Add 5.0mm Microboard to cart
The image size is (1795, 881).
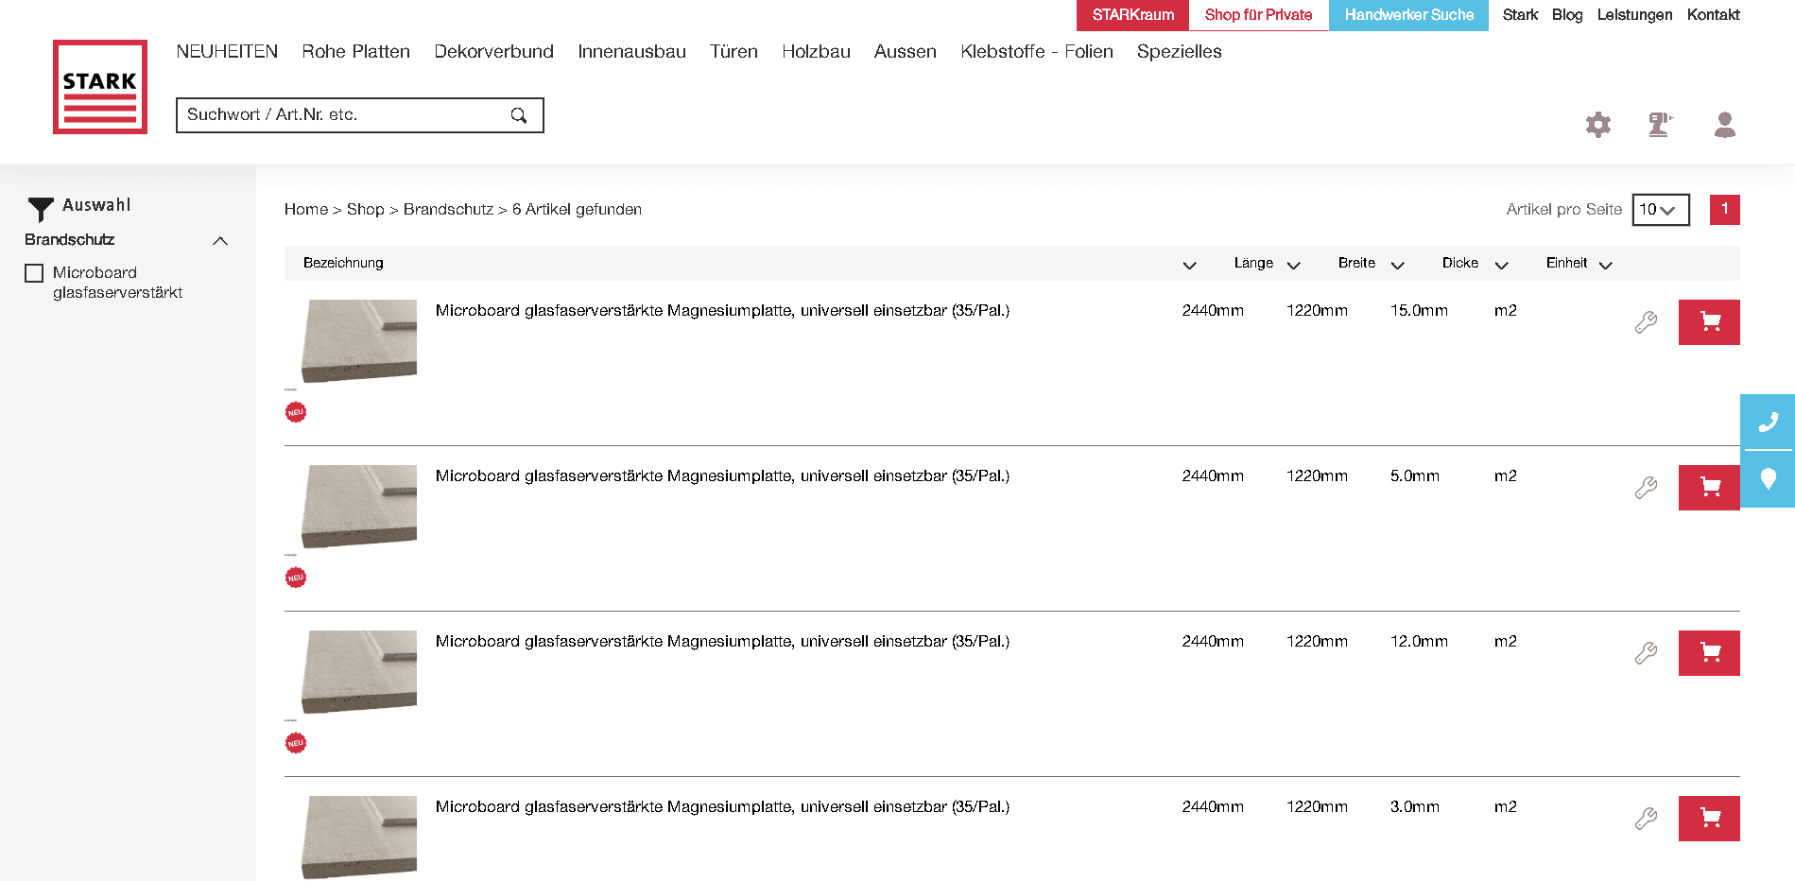click(1709, 488)
